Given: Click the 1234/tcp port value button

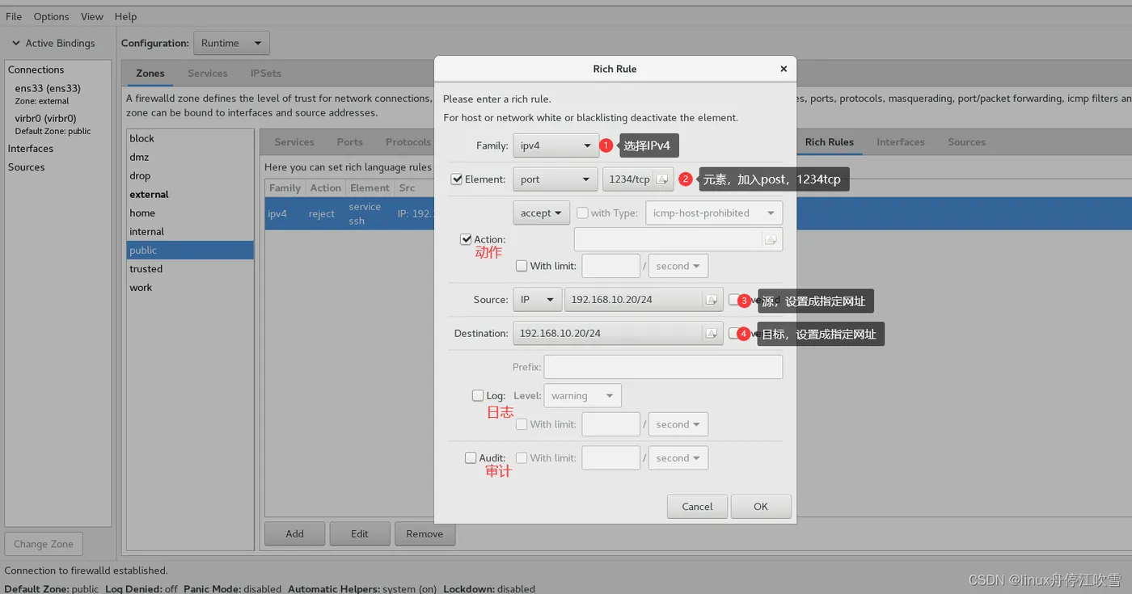Looking at the screenshot, I should point(638,179).
